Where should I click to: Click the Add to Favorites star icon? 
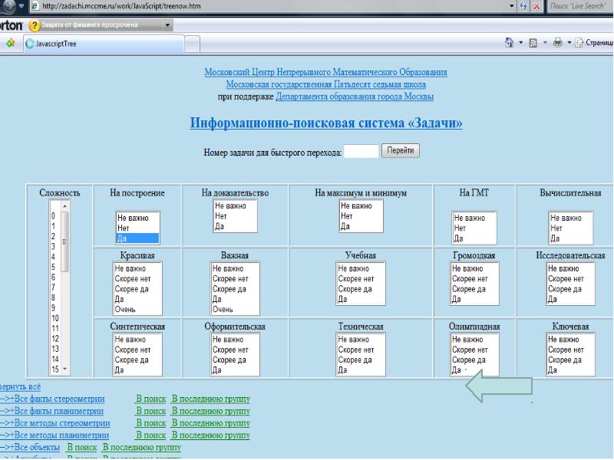12,43
